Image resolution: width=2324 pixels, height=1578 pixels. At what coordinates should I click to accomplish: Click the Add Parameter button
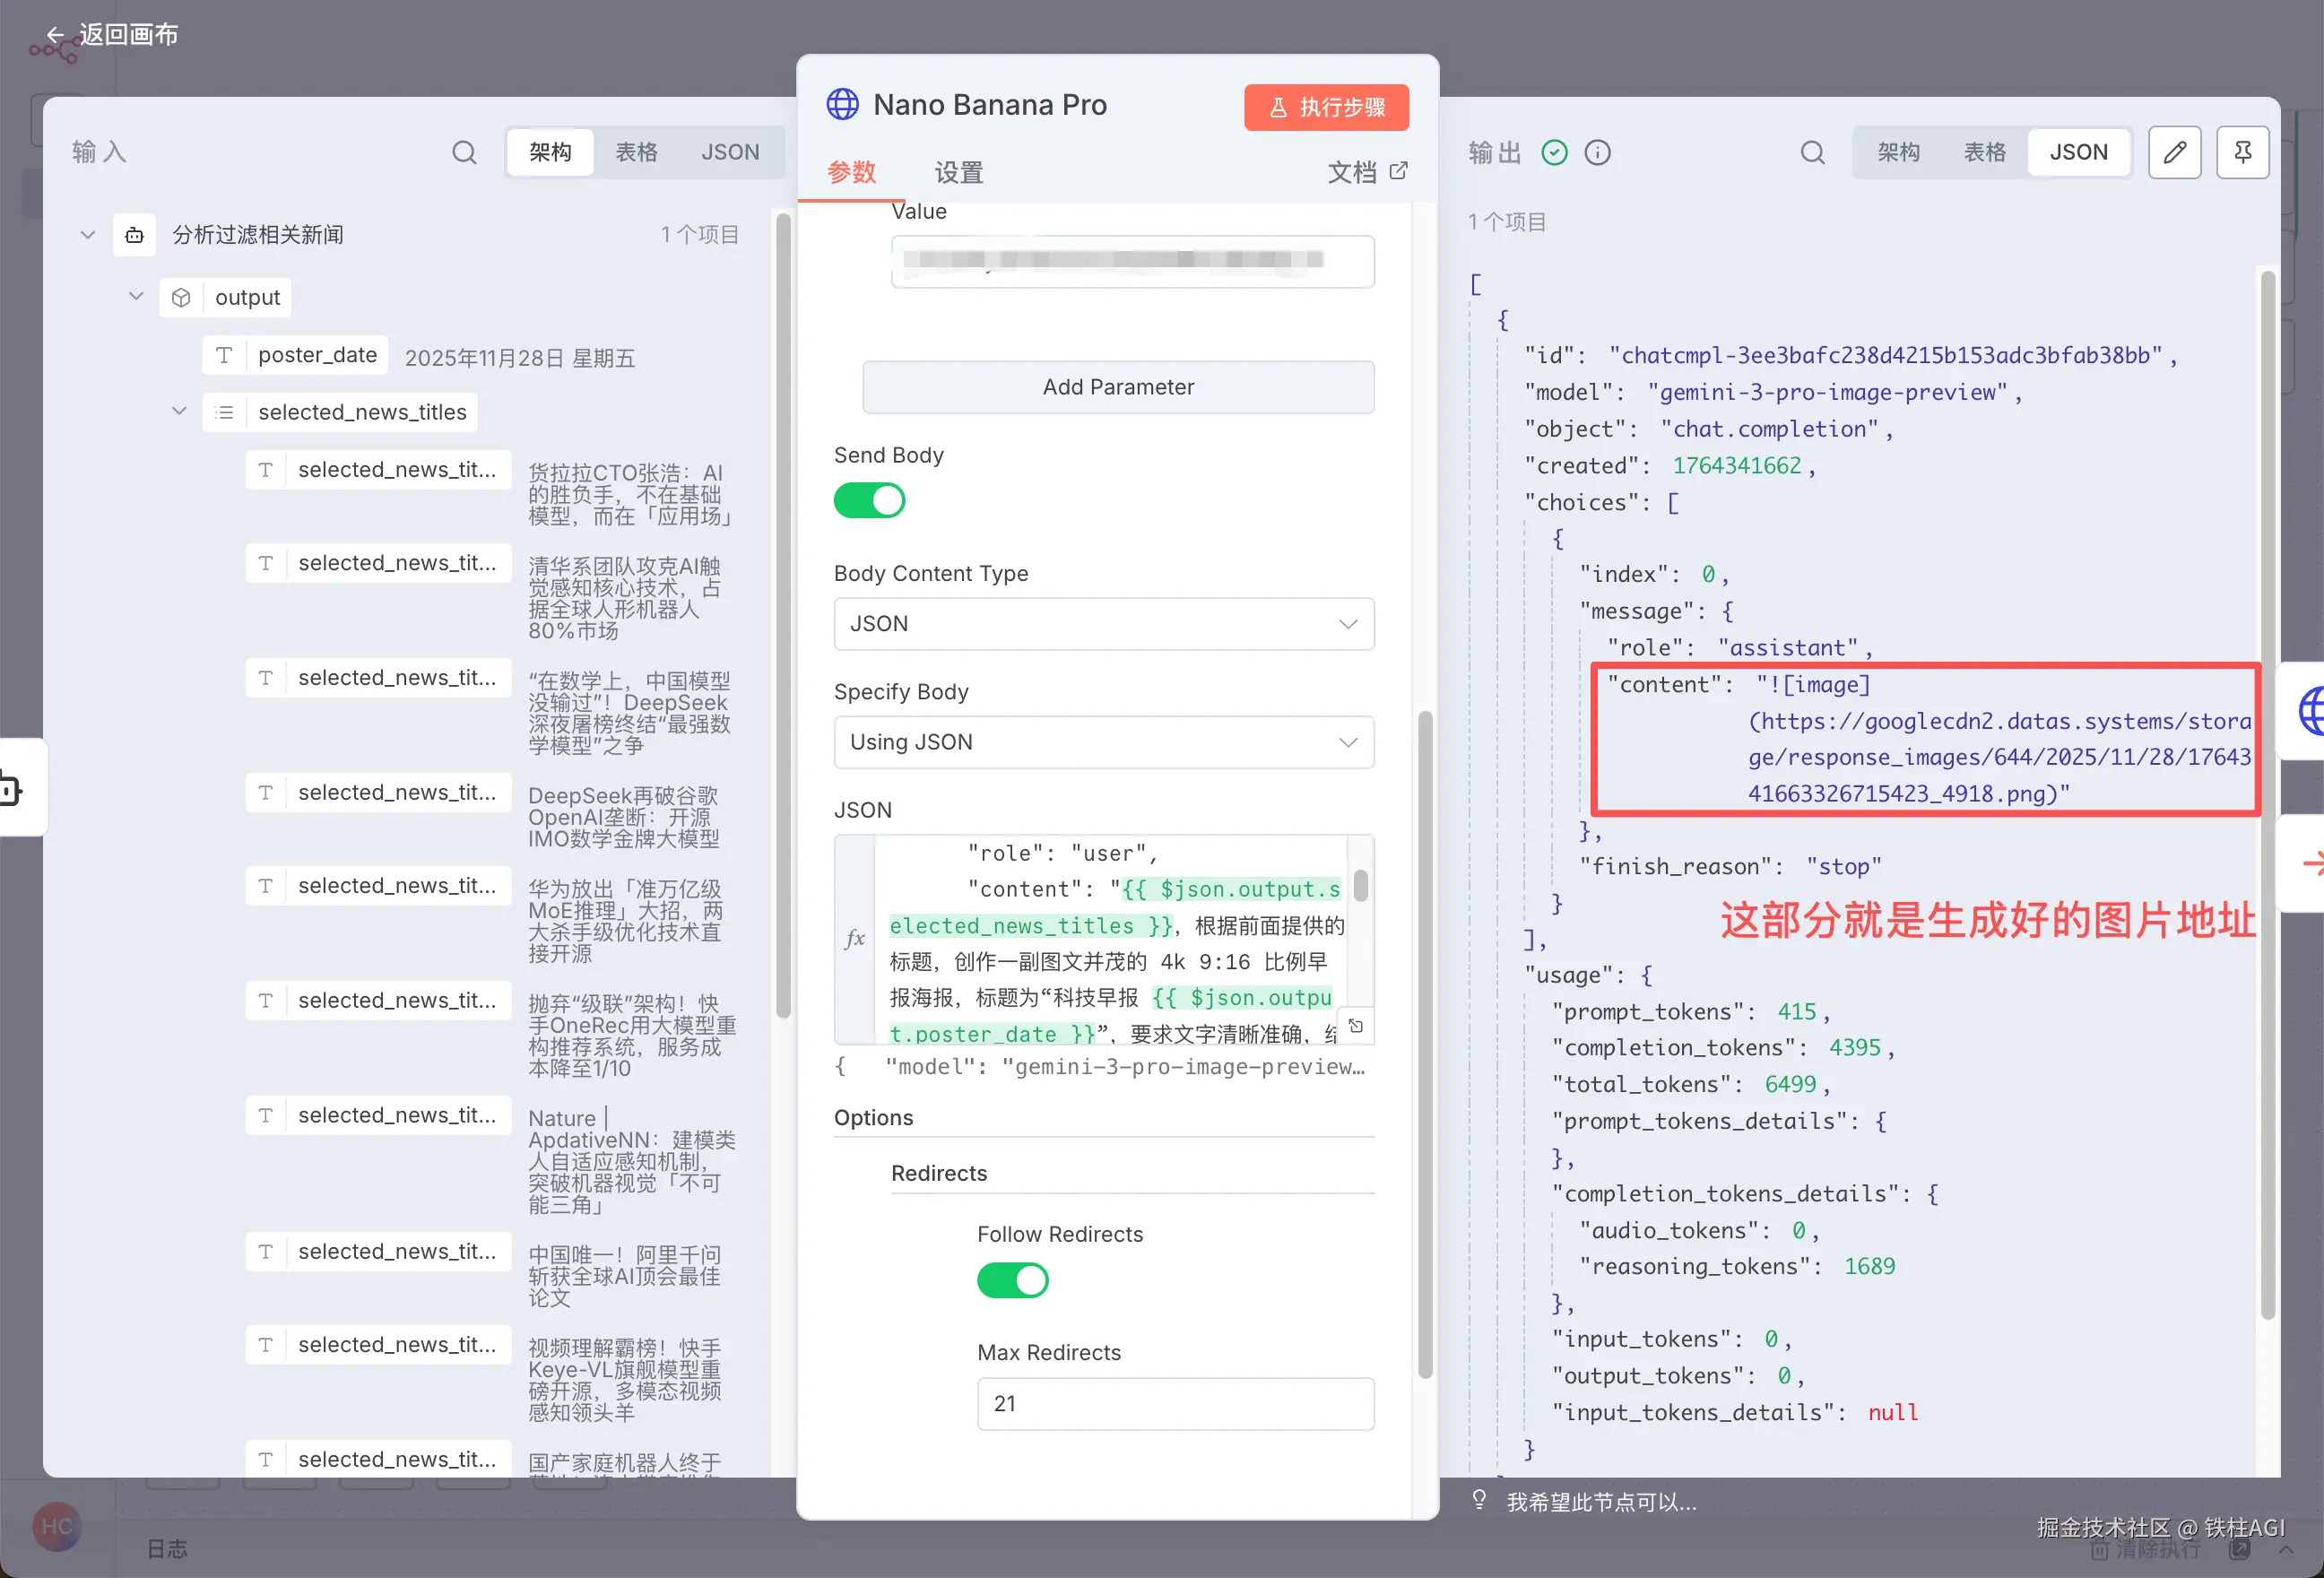(x=1117, y=387)
